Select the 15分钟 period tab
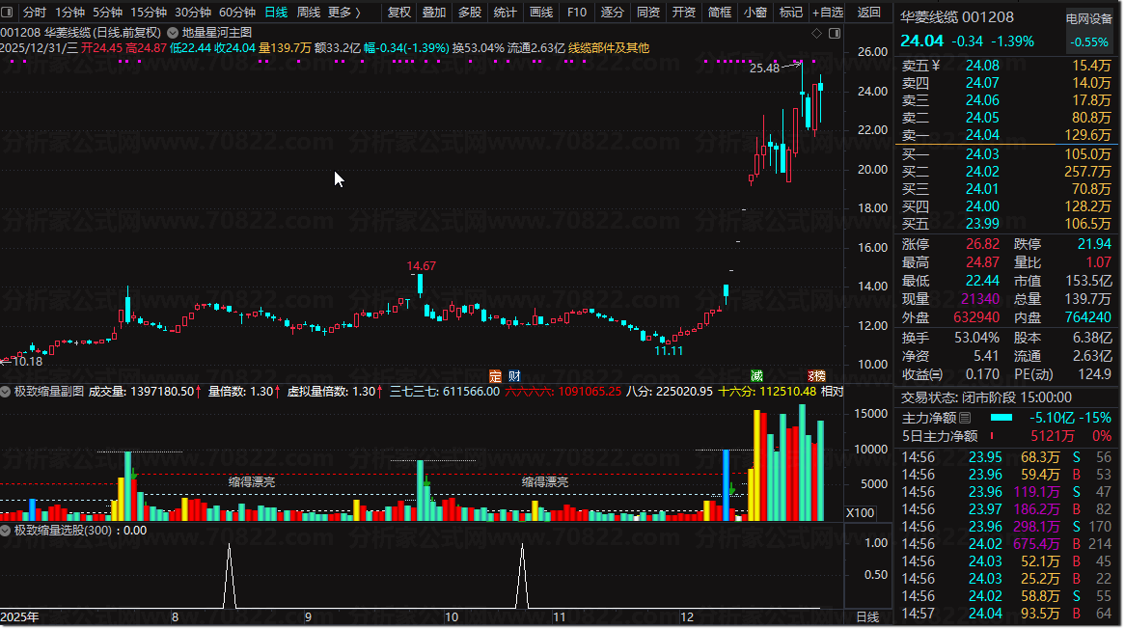 [149, 13]
